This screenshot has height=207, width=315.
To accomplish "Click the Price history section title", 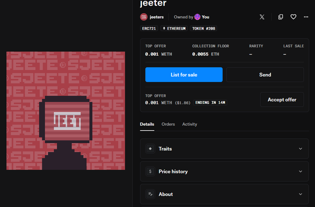I will click(x=173, y=171).
